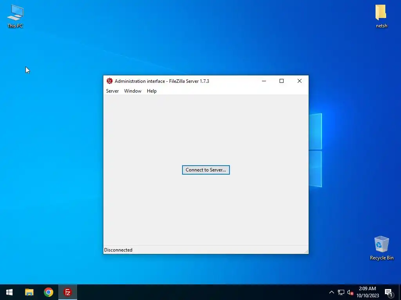This screenshot has width=401, height=300.
Task: Launch Google Chrome from the taskbar
Action: tap(49, 292)
